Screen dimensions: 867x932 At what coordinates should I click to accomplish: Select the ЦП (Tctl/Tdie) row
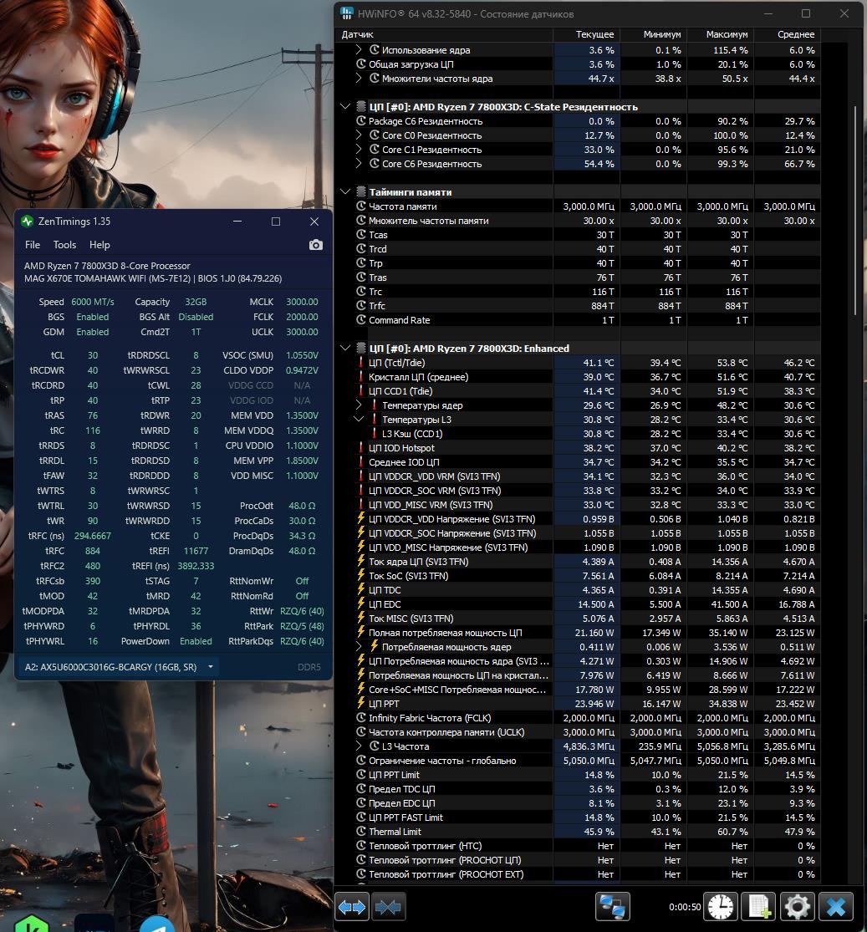click(x=578, y=363)
